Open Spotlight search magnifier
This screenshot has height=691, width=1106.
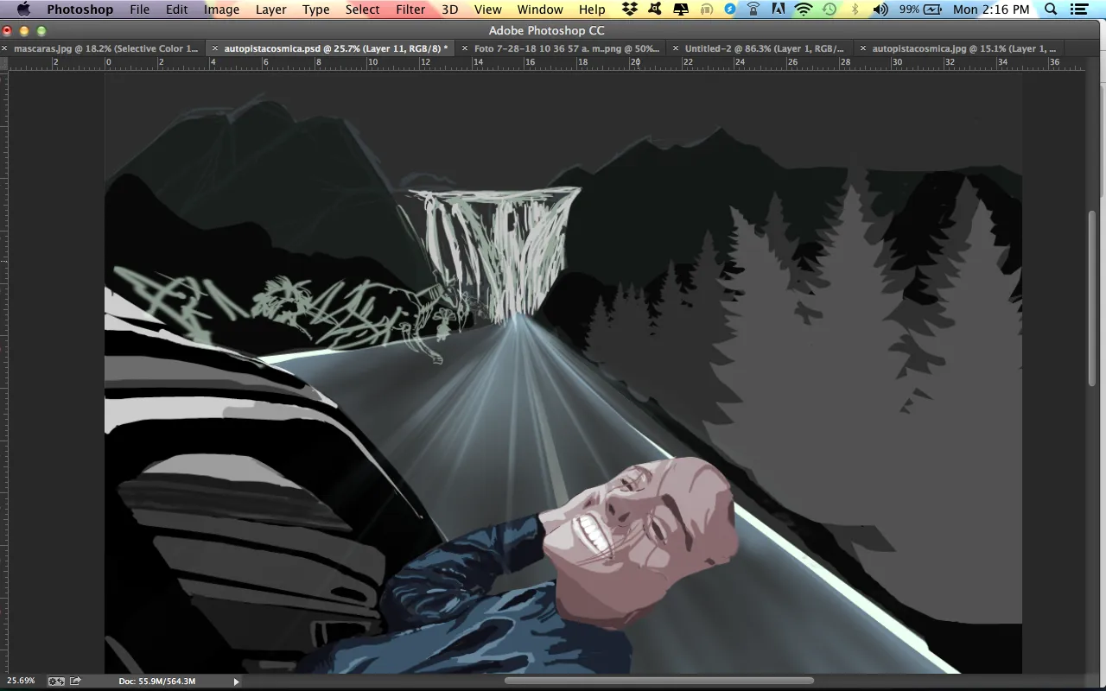[1051, 10]
